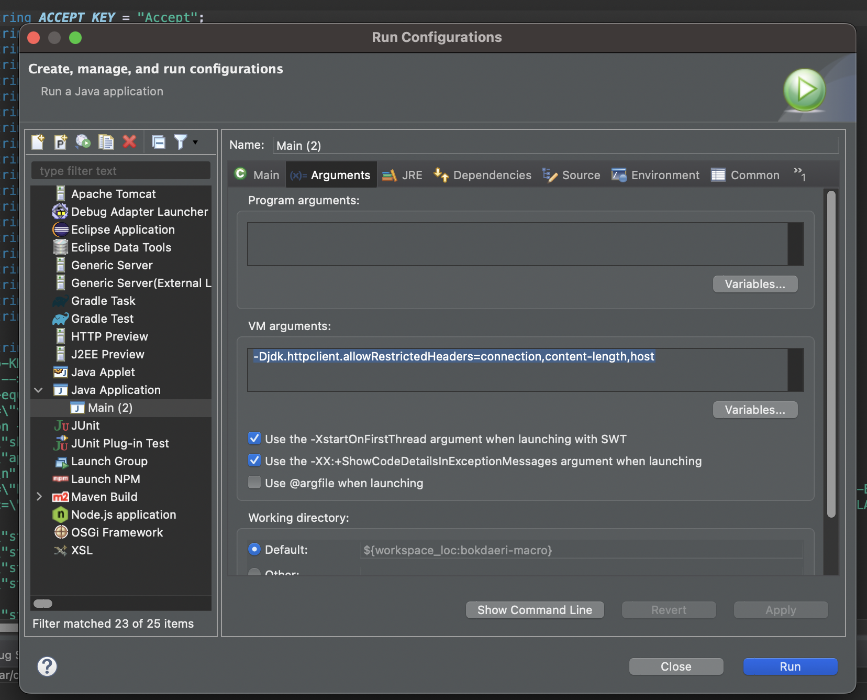
Task: Click Show Command Line button
Action: tap(535, 610)
